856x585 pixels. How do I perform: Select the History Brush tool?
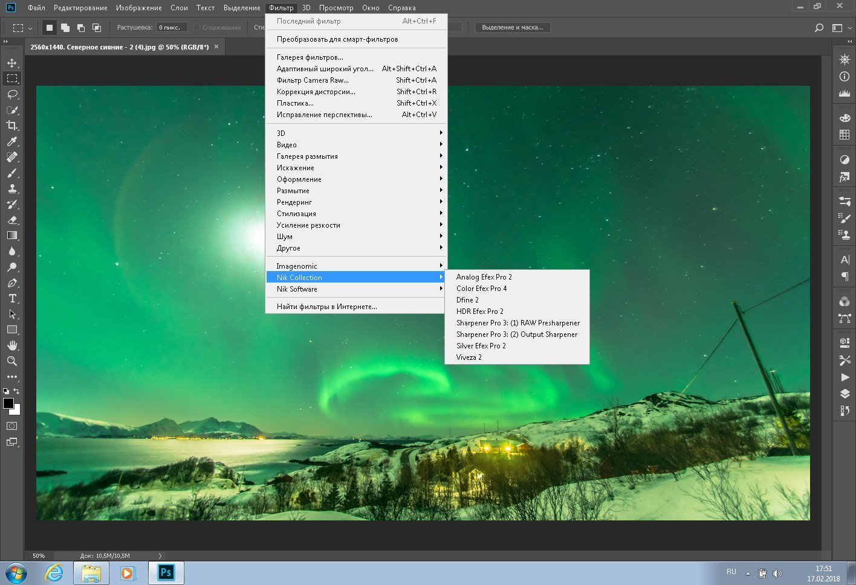[x=12, y=204]
